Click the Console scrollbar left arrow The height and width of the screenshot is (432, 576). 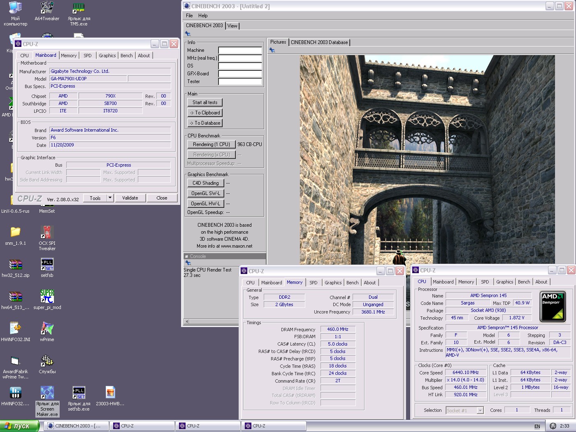[187, 321]
